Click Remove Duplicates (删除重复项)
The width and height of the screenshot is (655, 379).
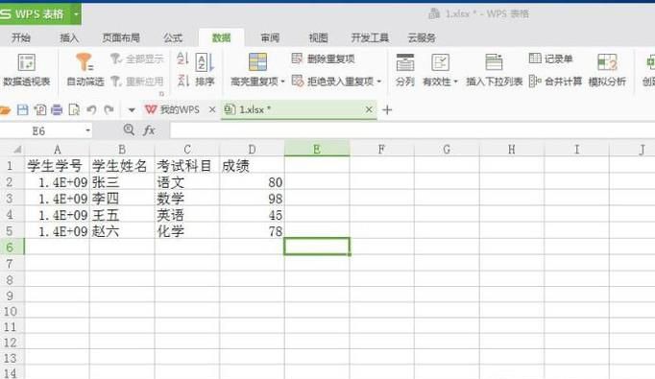(x=323, y=59)
